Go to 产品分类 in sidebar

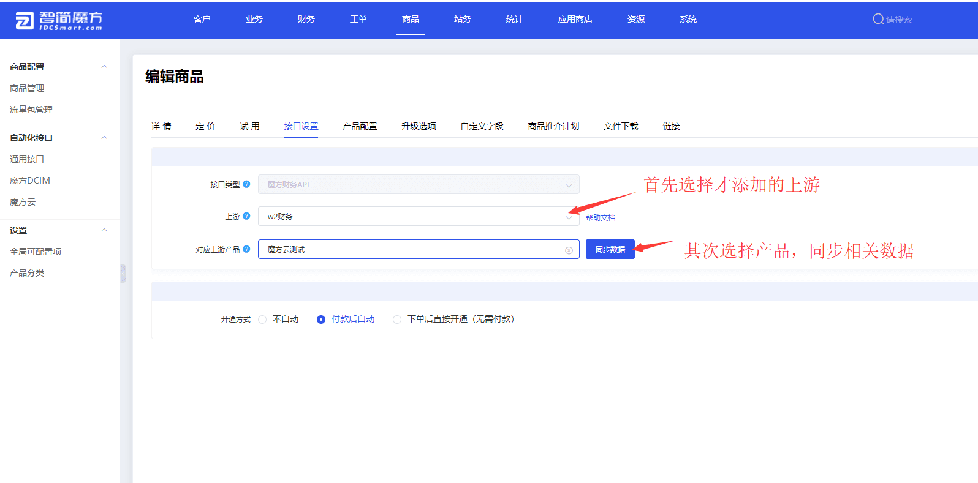[x=27, y=273]
